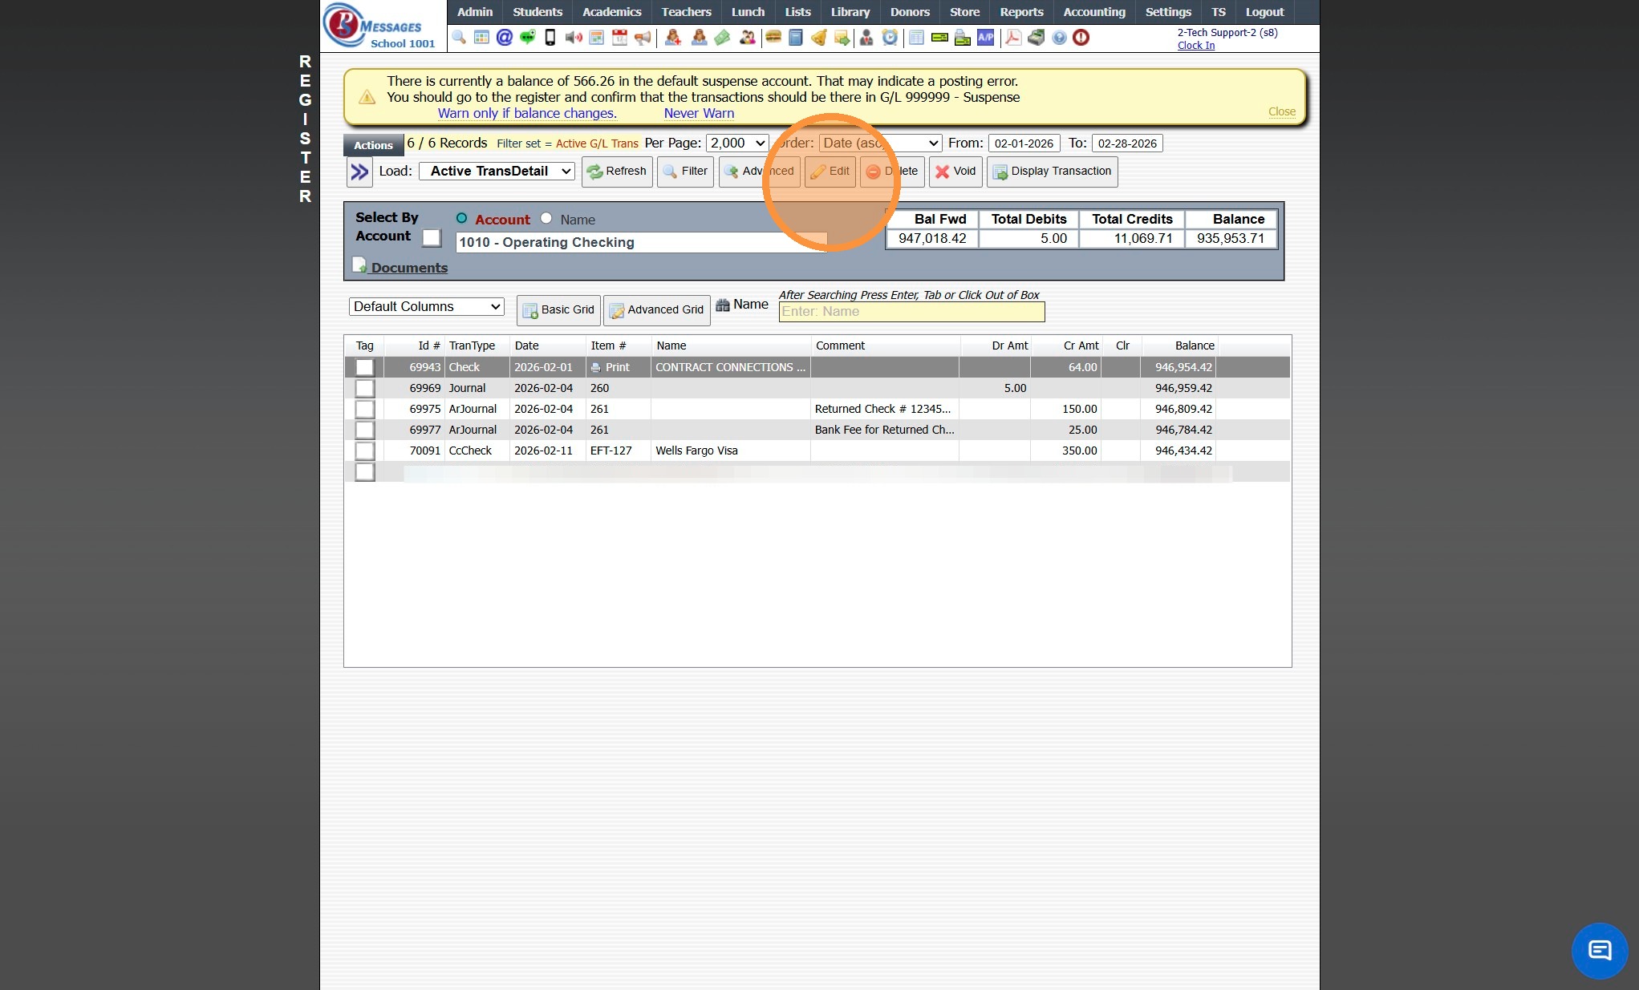Click the speaker announcement icon
This screenshot has width=1639, height=990.
coord(574,38)
